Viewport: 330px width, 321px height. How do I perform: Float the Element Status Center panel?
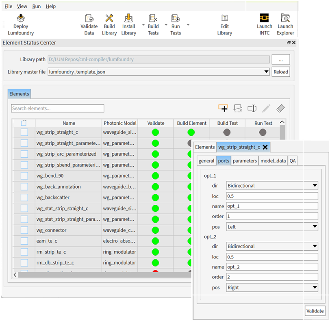[289, 43]
